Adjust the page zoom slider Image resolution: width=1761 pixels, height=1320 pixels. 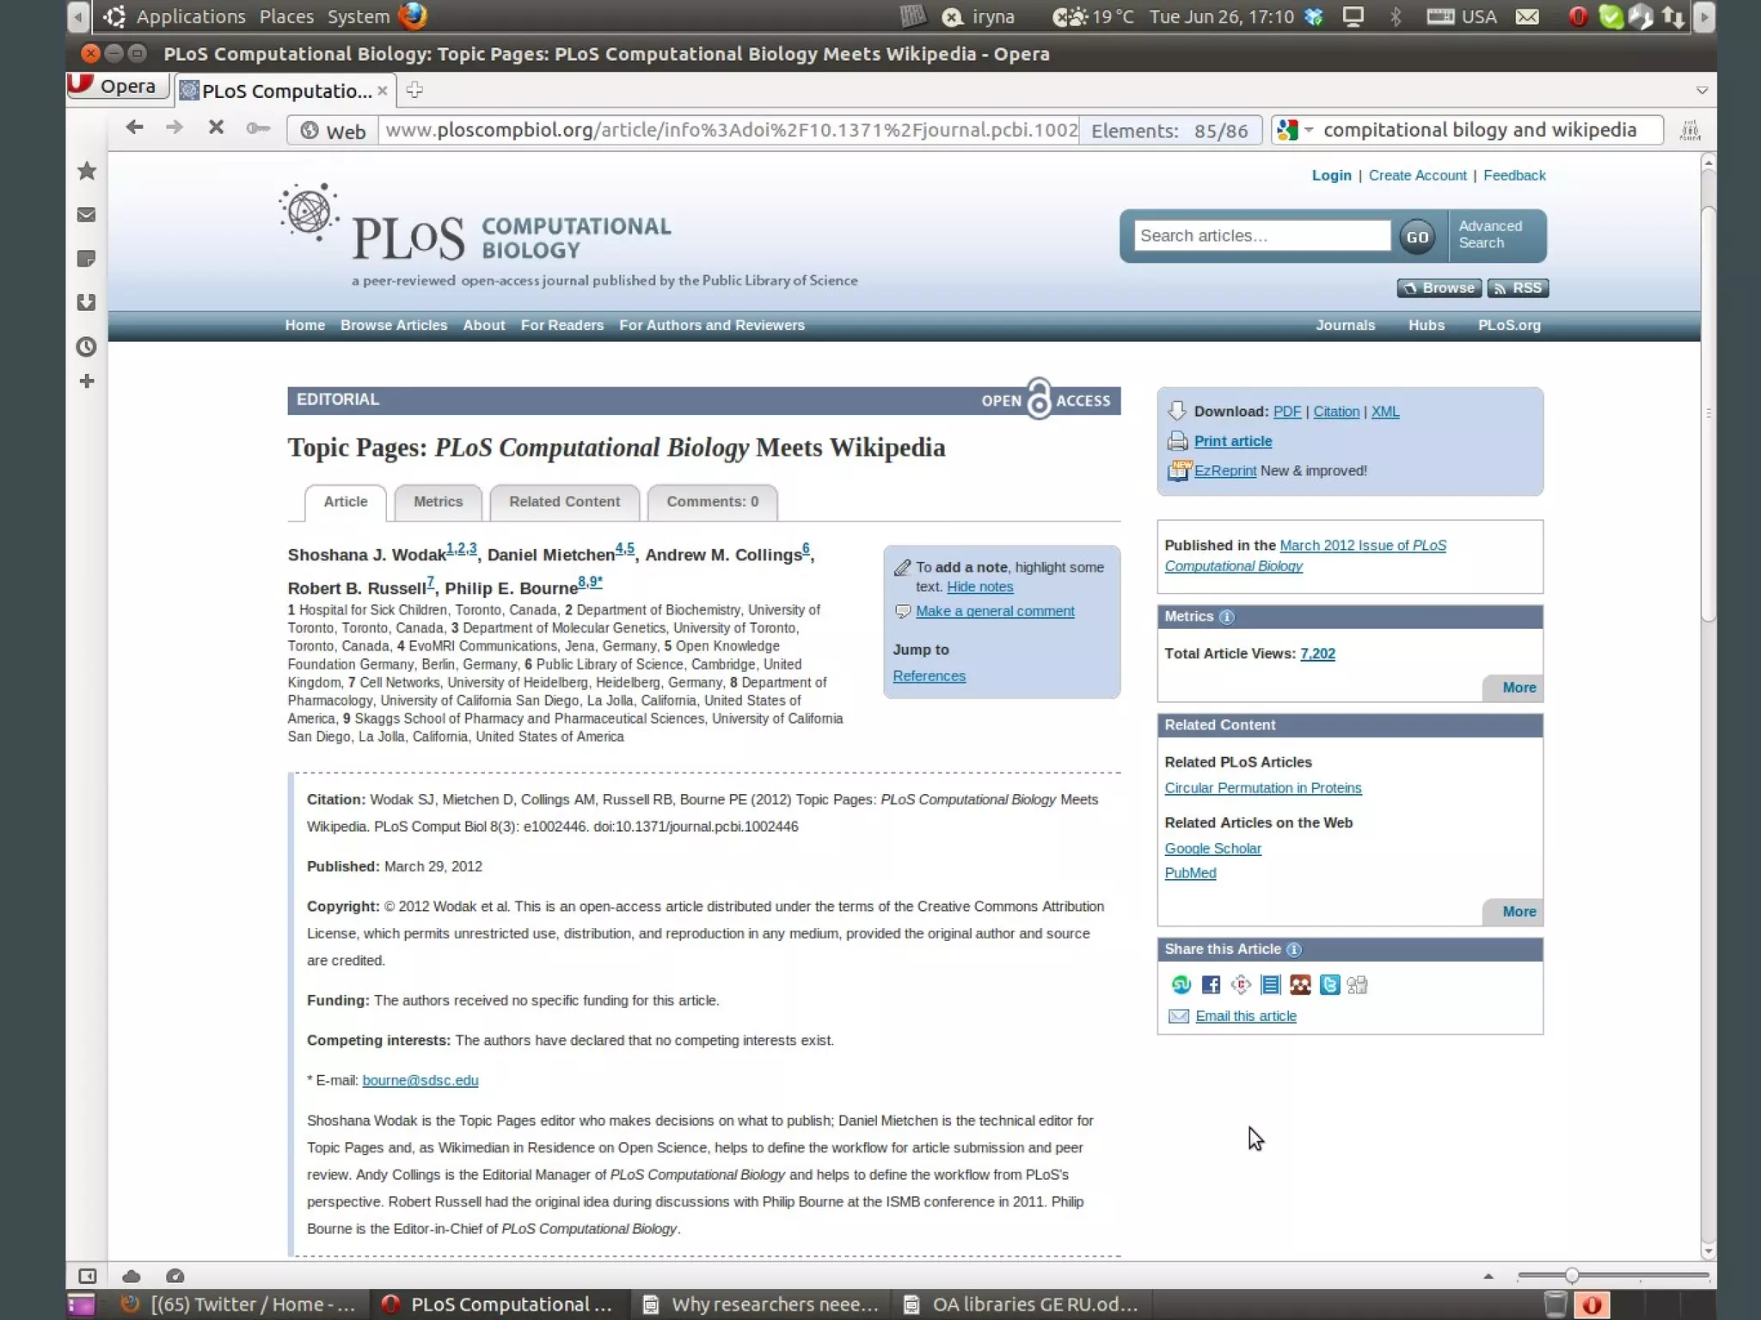click(1571, 1276)
